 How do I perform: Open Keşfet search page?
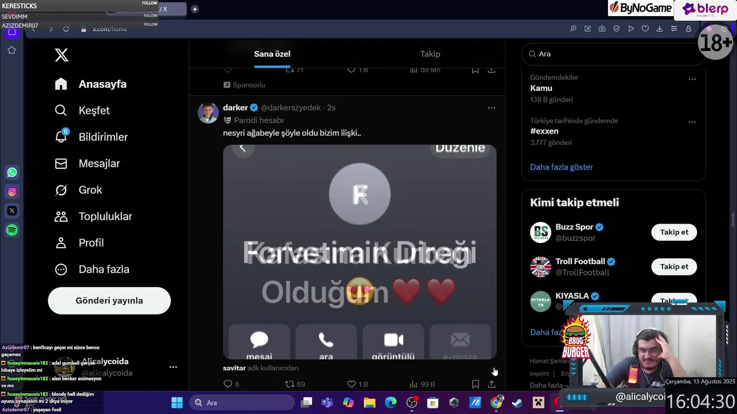click(82, 110)
